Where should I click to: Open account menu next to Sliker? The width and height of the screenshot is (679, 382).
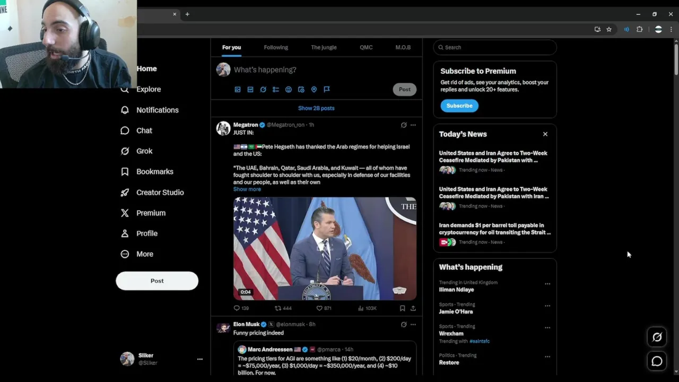tap(200, 359)
